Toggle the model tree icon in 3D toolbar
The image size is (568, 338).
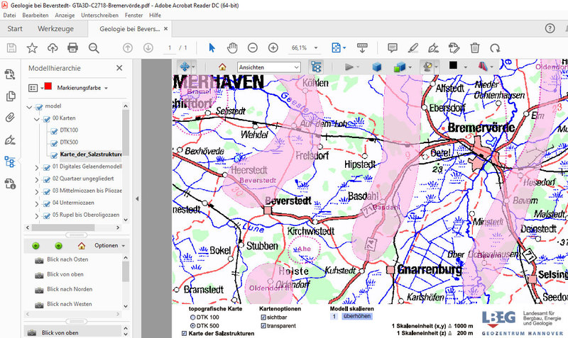316,67
